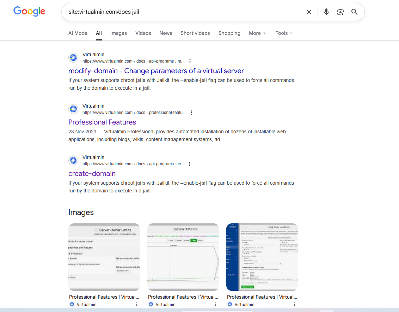Switch to the News tab

(x=166, y=33)
